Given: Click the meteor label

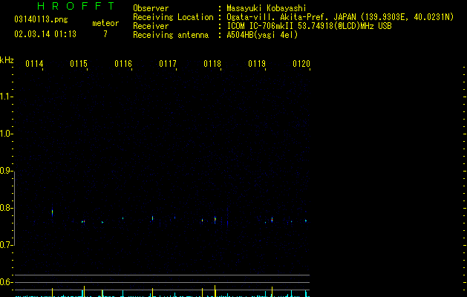Looking at the screenshot, I should pyautogui.click(x=105, y=23).
